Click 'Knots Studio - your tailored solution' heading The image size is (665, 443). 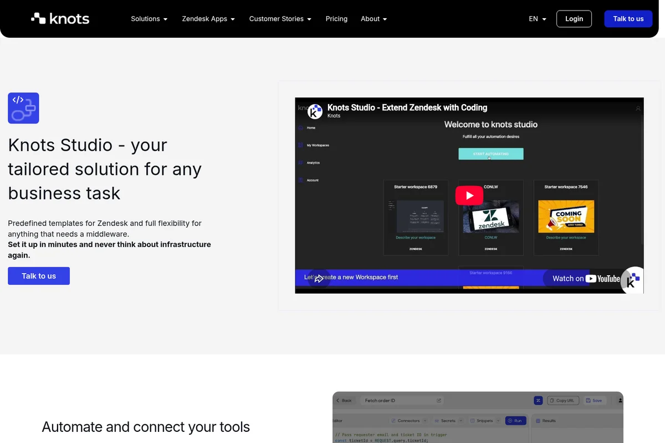(105, 169)
